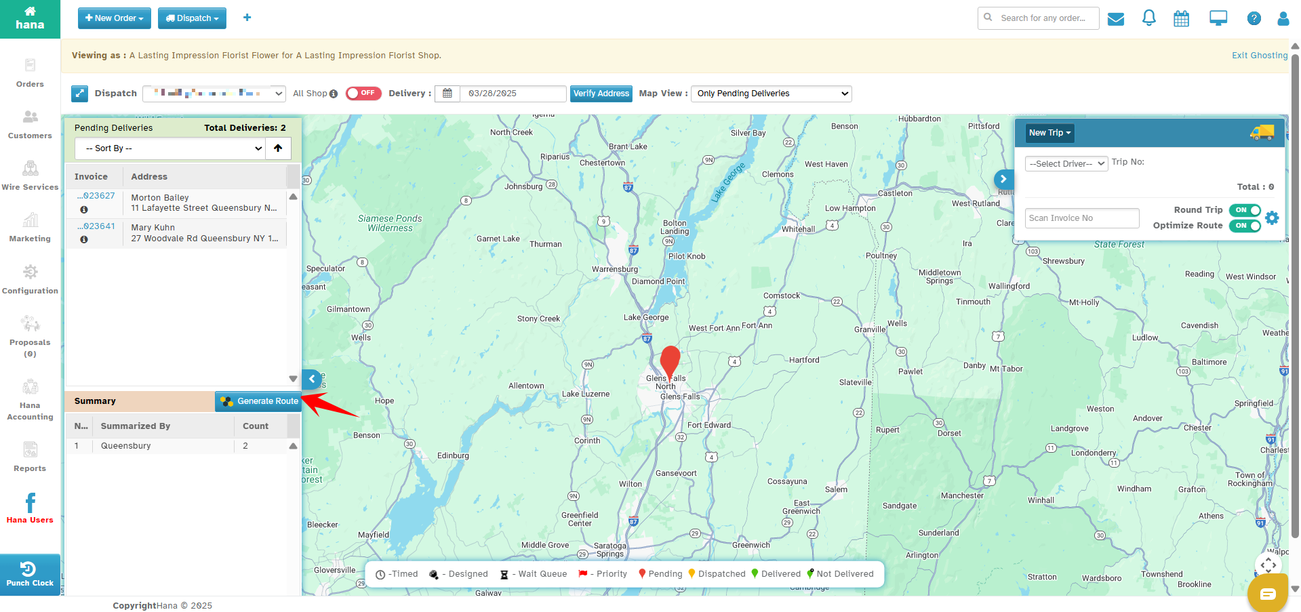Screen dimensions: 1301x612
Task: Click the Exit Ghosting link
Action: point(1260,56)
